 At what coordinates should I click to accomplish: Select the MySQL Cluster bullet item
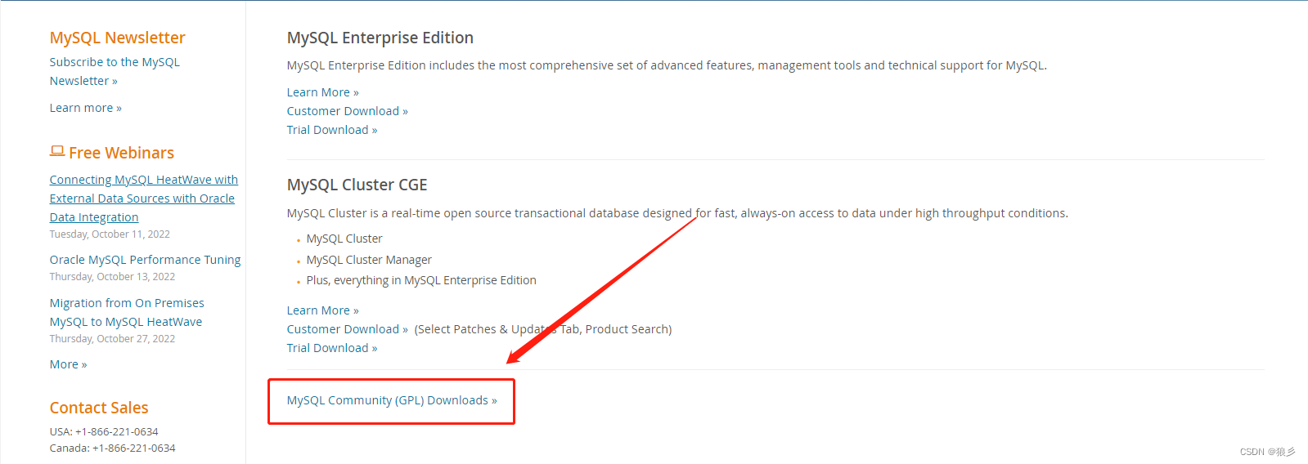click(344, 239)
